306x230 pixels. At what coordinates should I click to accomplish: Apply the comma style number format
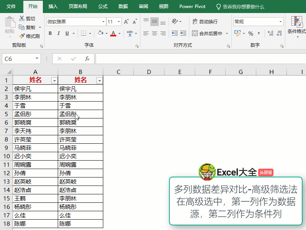[259, 33]
